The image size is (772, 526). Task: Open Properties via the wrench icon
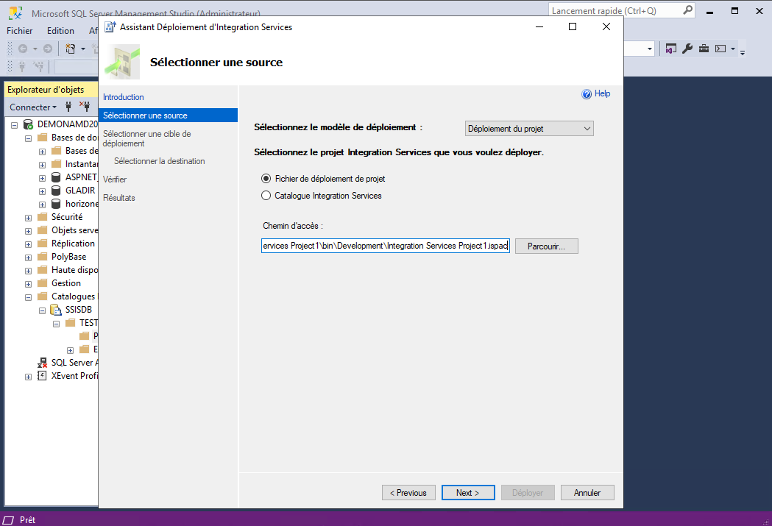[687, 49]
